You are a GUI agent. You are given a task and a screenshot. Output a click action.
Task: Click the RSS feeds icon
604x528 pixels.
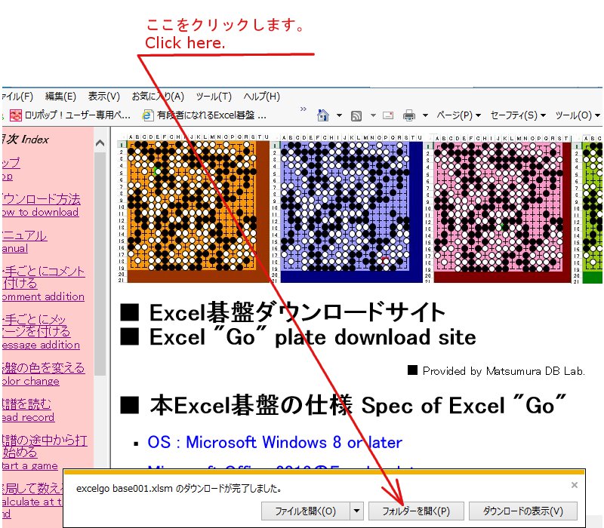click(356, 115)
